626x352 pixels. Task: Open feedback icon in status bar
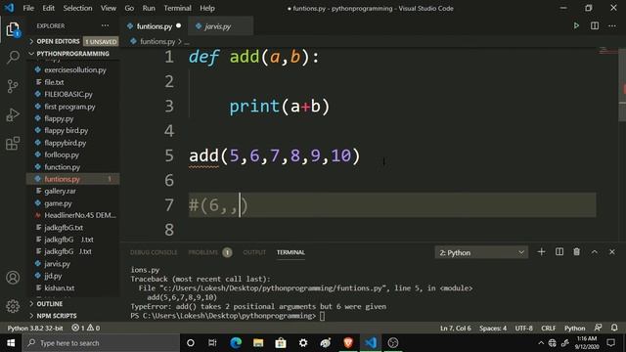coord(598,328)
